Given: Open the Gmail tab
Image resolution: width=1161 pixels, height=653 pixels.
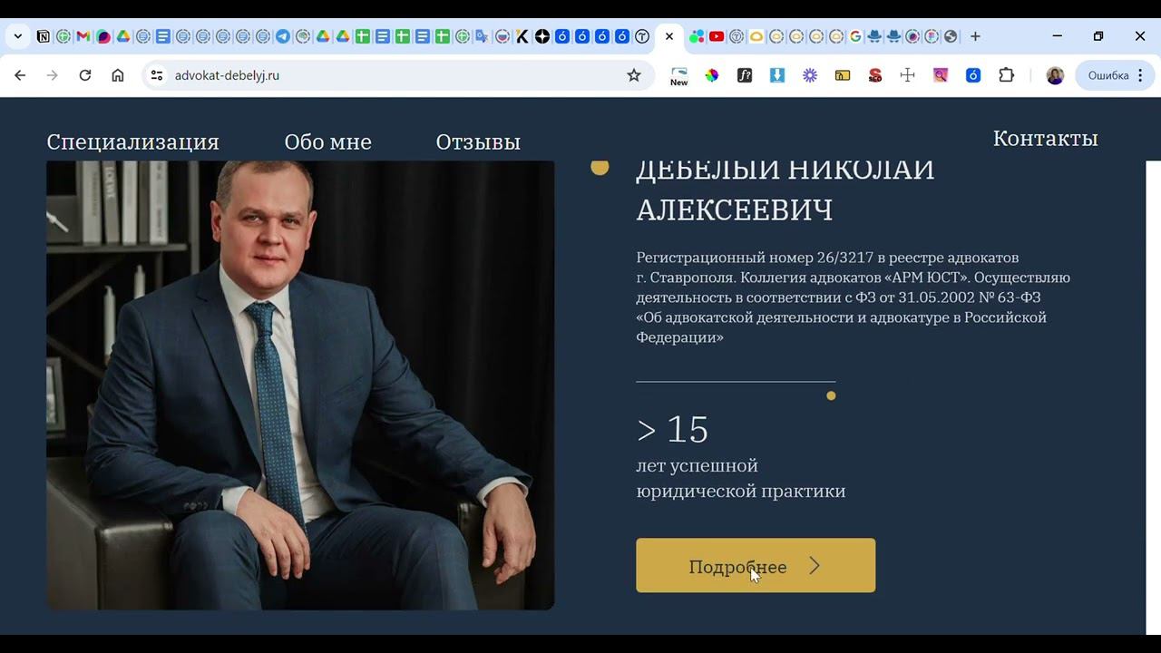Looking at the screenshot, I should [83, 36].
